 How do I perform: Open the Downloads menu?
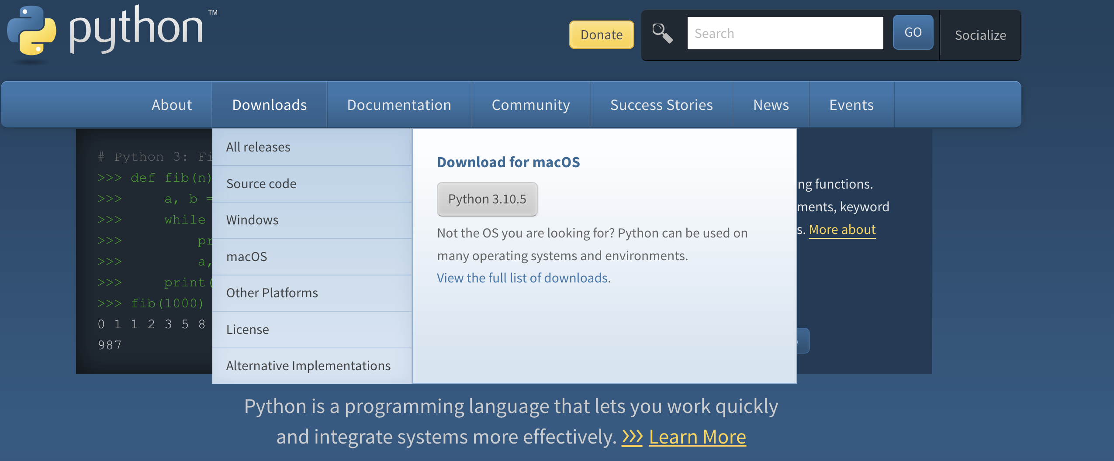tap(269, 104)
